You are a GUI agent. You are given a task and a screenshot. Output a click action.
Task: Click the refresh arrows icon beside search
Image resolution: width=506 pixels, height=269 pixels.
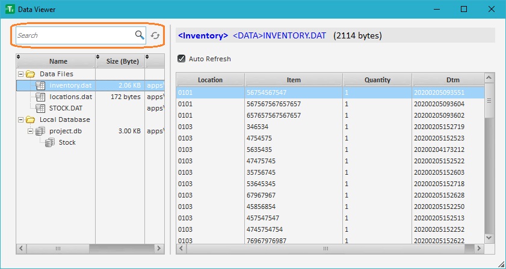155,35
